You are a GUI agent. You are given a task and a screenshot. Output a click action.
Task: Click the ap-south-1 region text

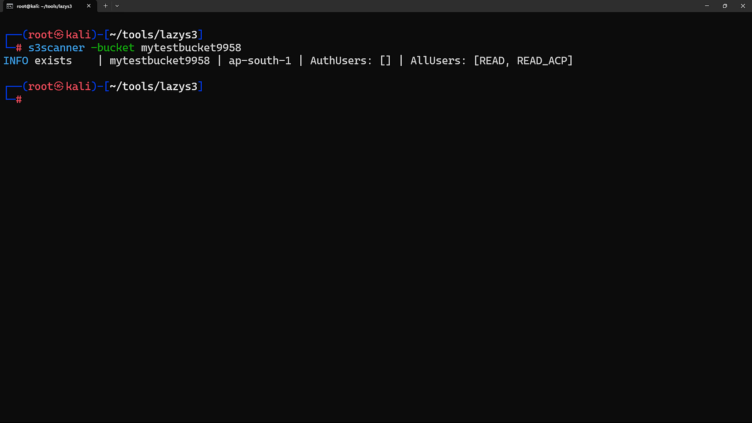(x=259, y=60)
